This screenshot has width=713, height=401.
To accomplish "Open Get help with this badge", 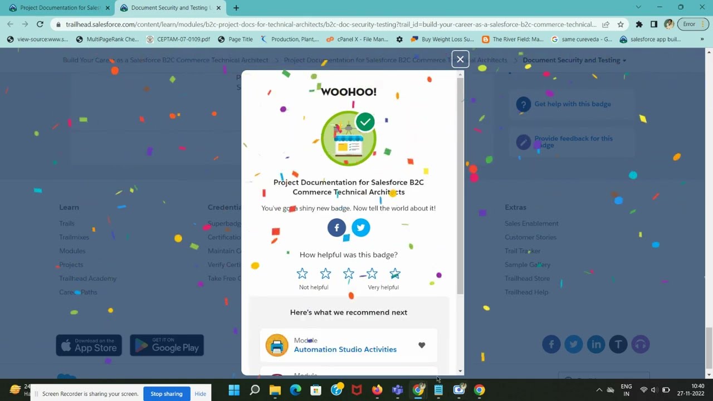I will click(573, 104).
